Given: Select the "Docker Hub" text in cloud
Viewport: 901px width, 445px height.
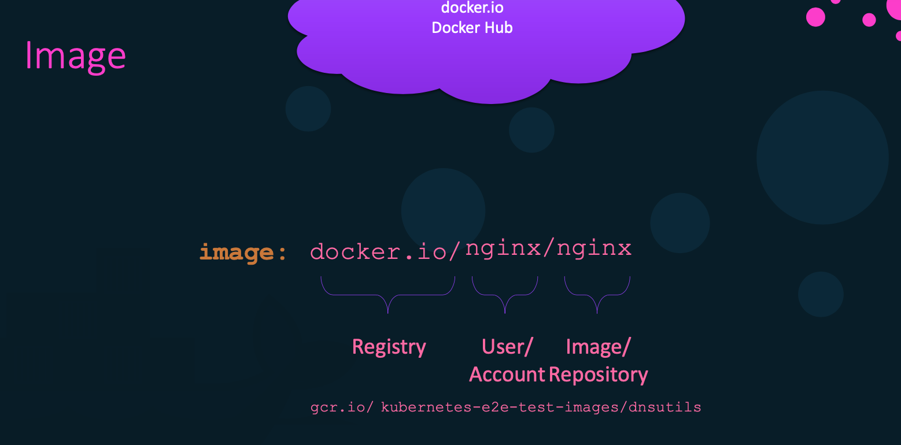Looking at the screenshot, I should pos(472,28).
